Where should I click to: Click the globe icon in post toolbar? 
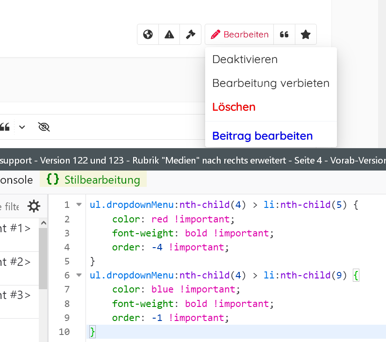[148, 35]
